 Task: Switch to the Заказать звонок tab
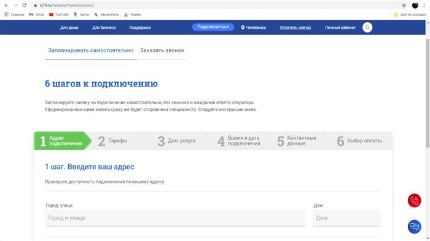click(162, 50)
